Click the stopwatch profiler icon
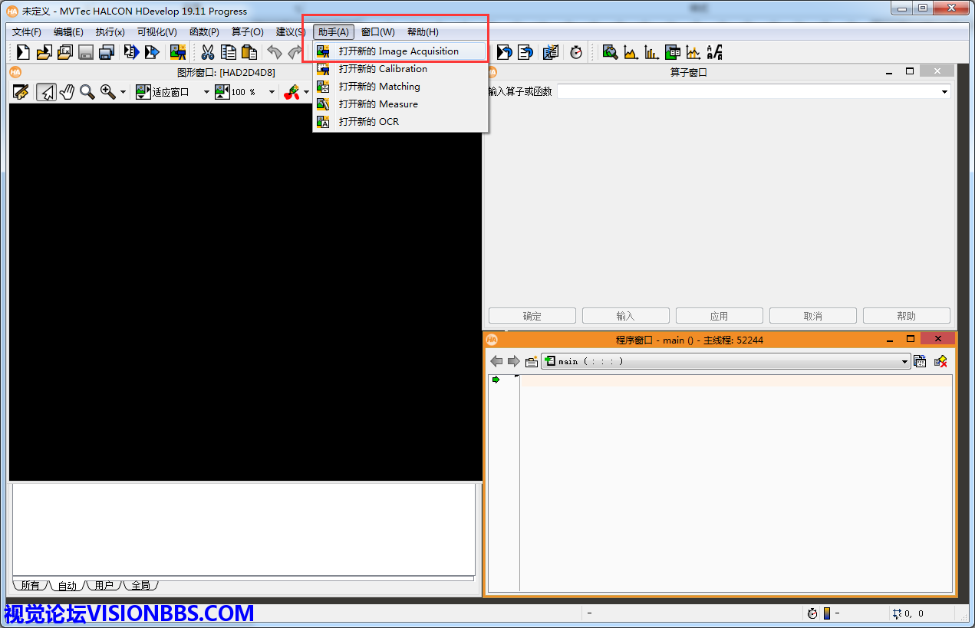This screenshot has width=975, height=628. tap(575, 52)
